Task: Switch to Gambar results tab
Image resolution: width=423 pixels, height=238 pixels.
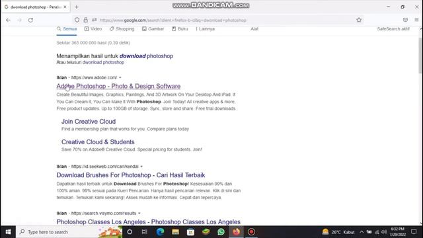Action: point(153,29)
